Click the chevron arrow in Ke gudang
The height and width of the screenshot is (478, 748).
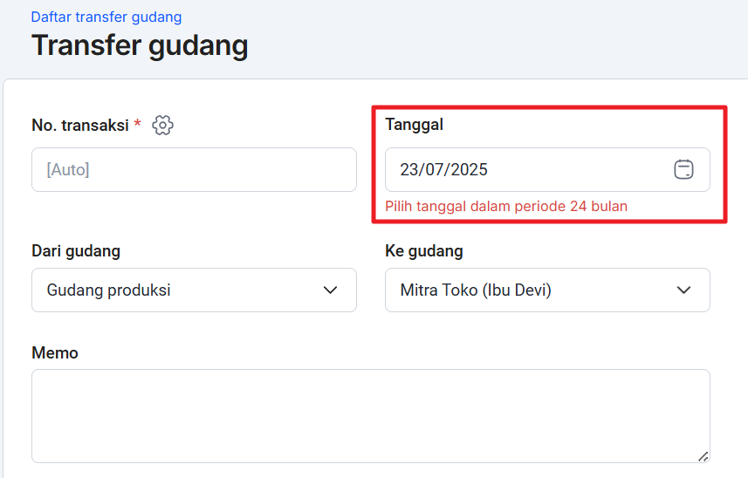683,290
